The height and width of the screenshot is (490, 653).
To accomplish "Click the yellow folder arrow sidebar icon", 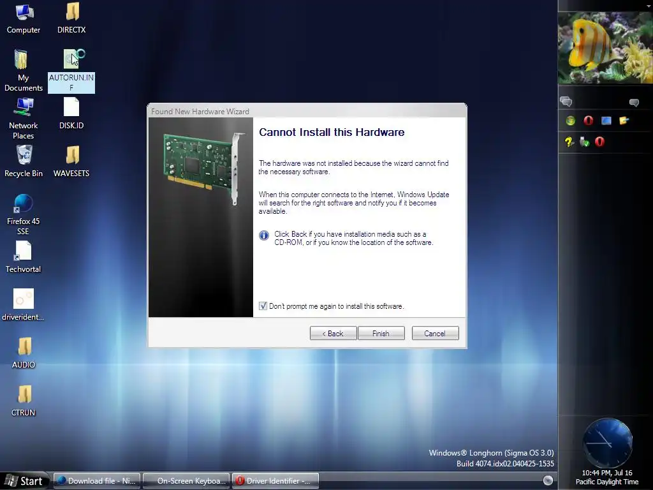I will point(624,121).
